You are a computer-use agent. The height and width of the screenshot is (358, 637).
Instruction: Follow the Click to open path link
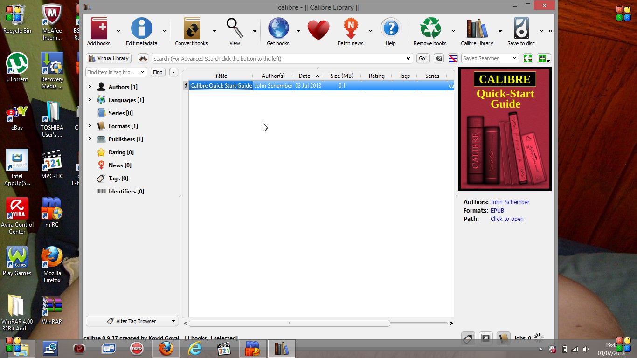[x=507, y=219]
